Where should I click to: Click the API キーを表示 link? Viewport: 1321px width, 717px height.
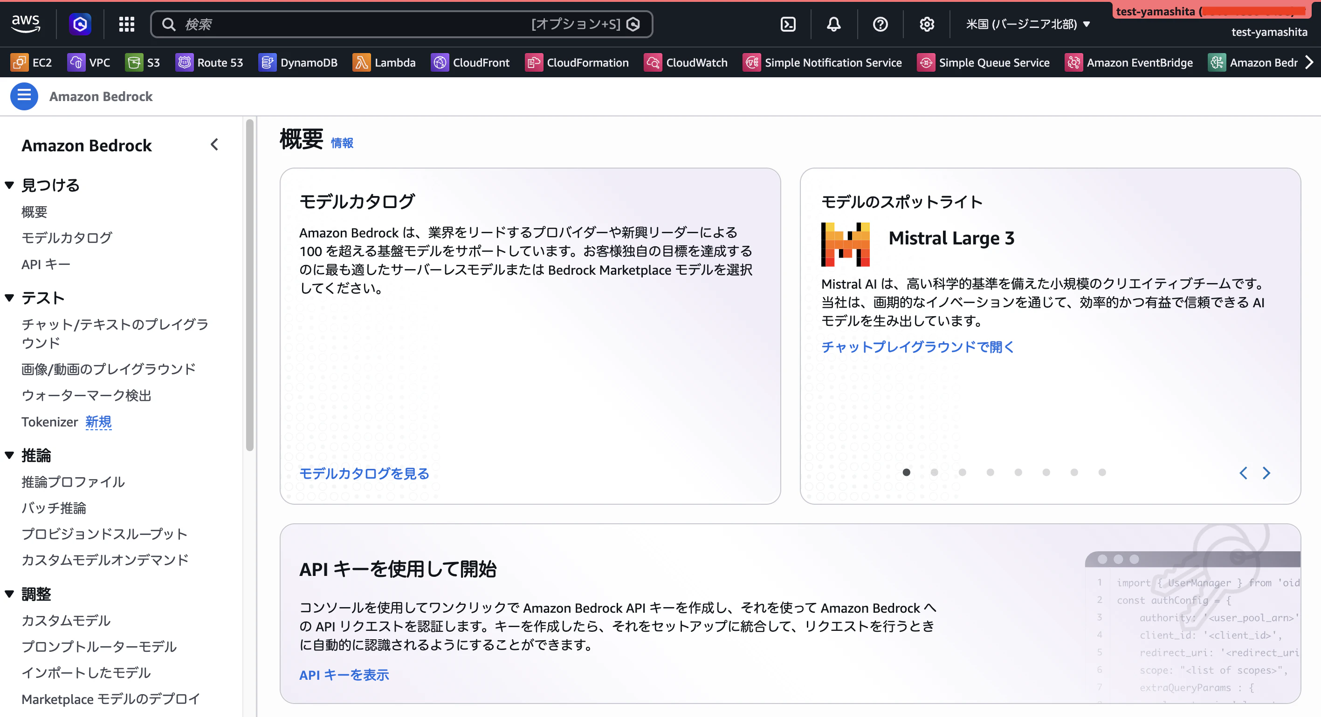click(344, 675)
